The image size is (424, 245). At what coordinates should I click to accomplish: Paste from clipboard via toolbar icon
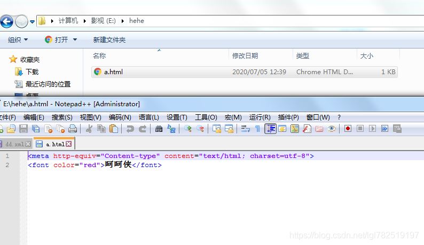coord(114,129)
